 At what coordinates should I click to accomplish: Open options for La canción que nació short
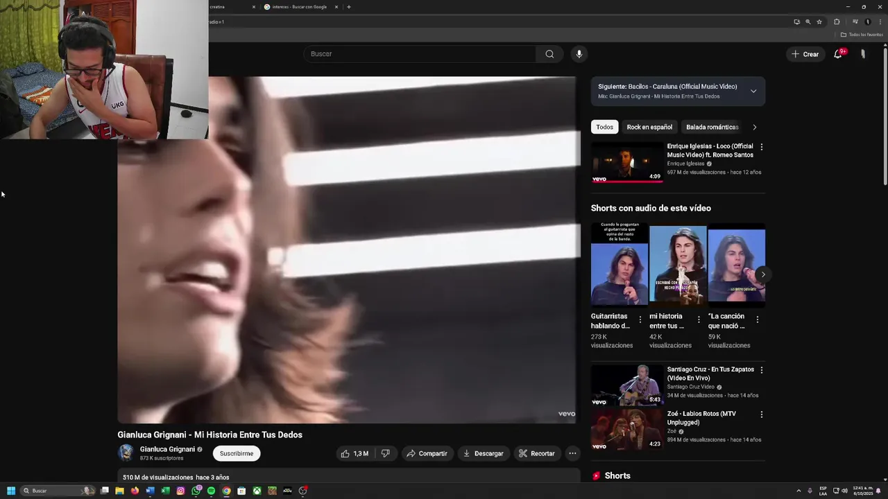(x=757, y=319)
